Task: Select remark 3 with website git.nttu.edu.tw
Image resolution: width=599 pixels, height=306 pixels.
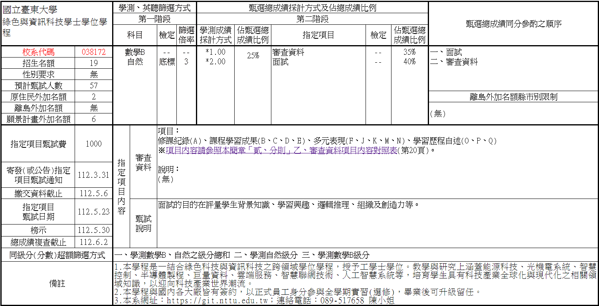Action: 254,300
